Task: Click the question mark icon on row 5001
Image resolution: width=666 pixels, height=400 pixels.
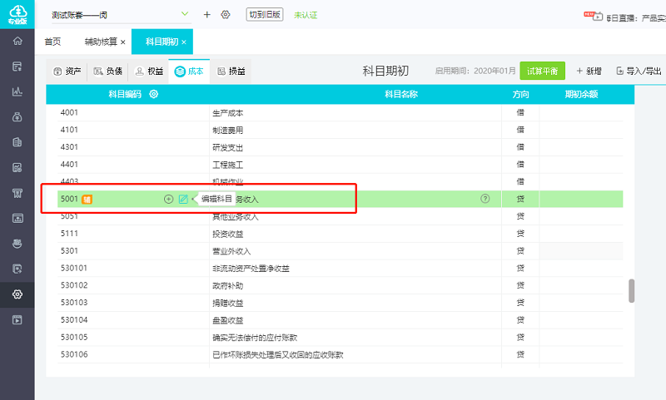Action: pyautogui.click(x=485, y=199)
